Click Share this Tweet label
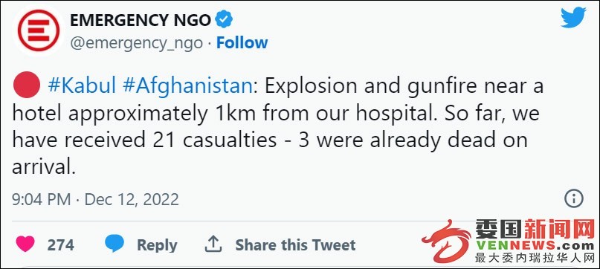Image resolution: width=600 pixels, height=269 pixels. coord(295,245)
